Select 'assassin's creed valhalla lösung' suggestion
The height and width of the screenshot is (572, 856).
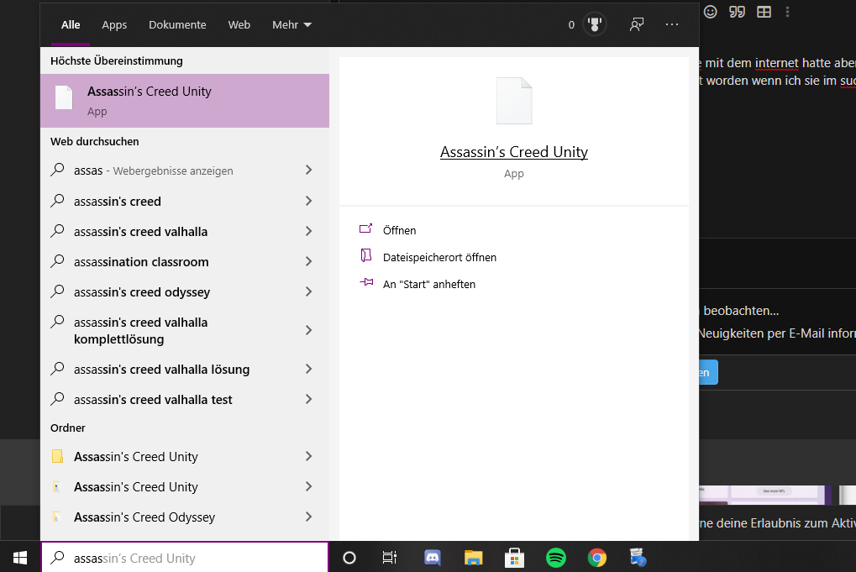pos(185,370)
